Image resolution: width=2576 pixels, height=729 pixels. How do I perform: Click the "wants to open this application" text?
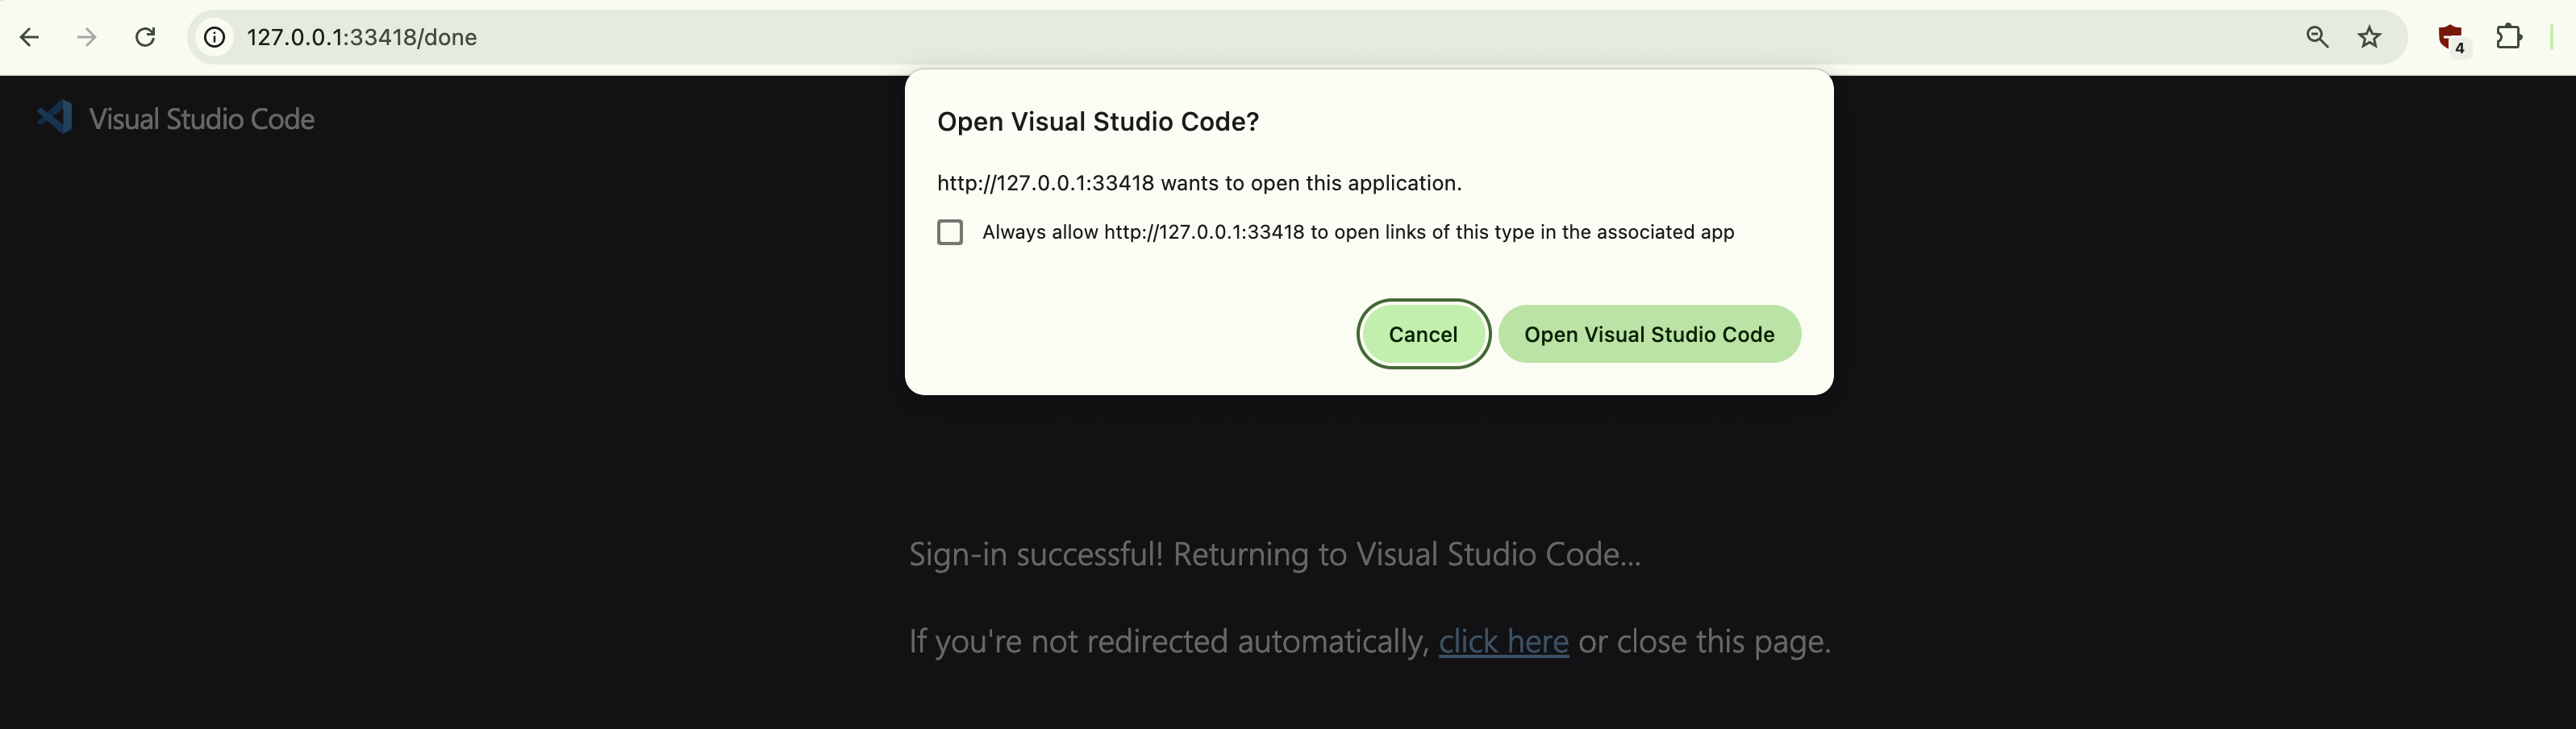click(1310, 183)
